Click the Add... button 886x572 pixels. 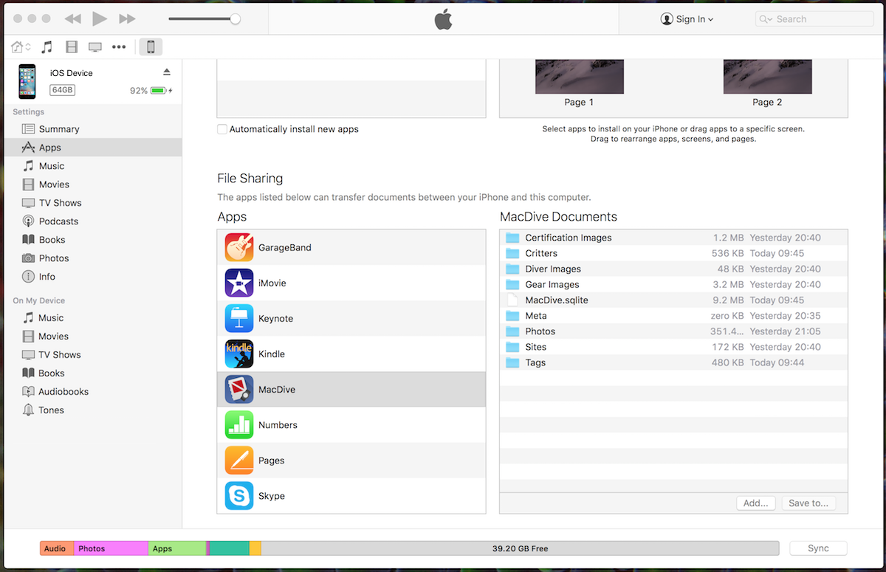tap(756, 503)
